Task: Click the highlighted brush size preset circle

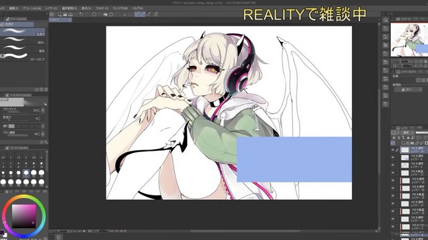Action: pos(26,173)
